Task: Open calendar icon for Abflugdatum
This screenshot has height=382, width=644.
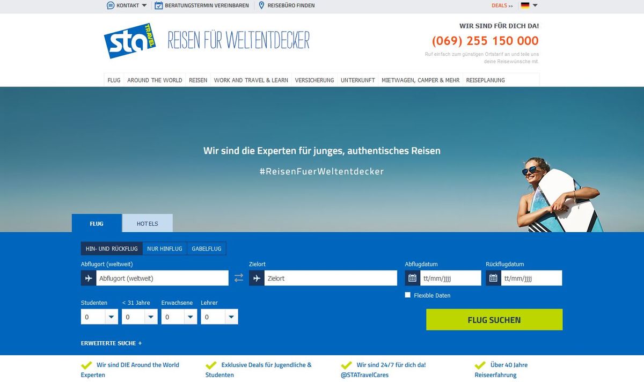Action: pos(412,278)
